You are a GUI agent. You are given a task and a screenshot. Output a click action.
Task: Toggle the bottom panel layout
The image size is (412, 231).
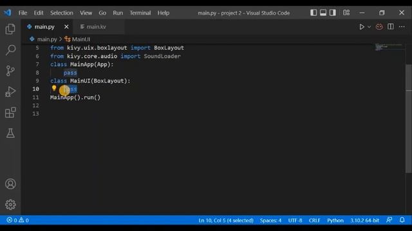click(323, 13)
